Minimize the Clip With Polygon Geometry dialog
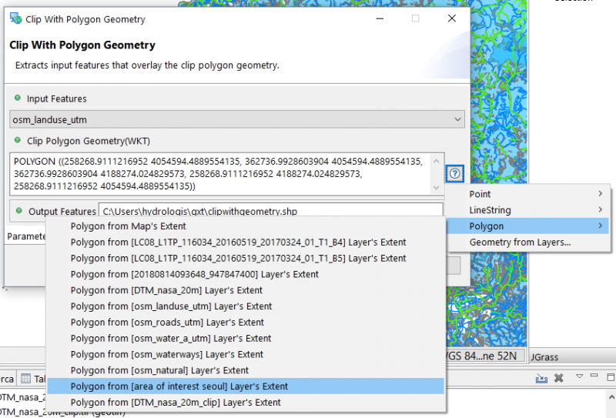 pyautogui.click(x=379, y=18)
